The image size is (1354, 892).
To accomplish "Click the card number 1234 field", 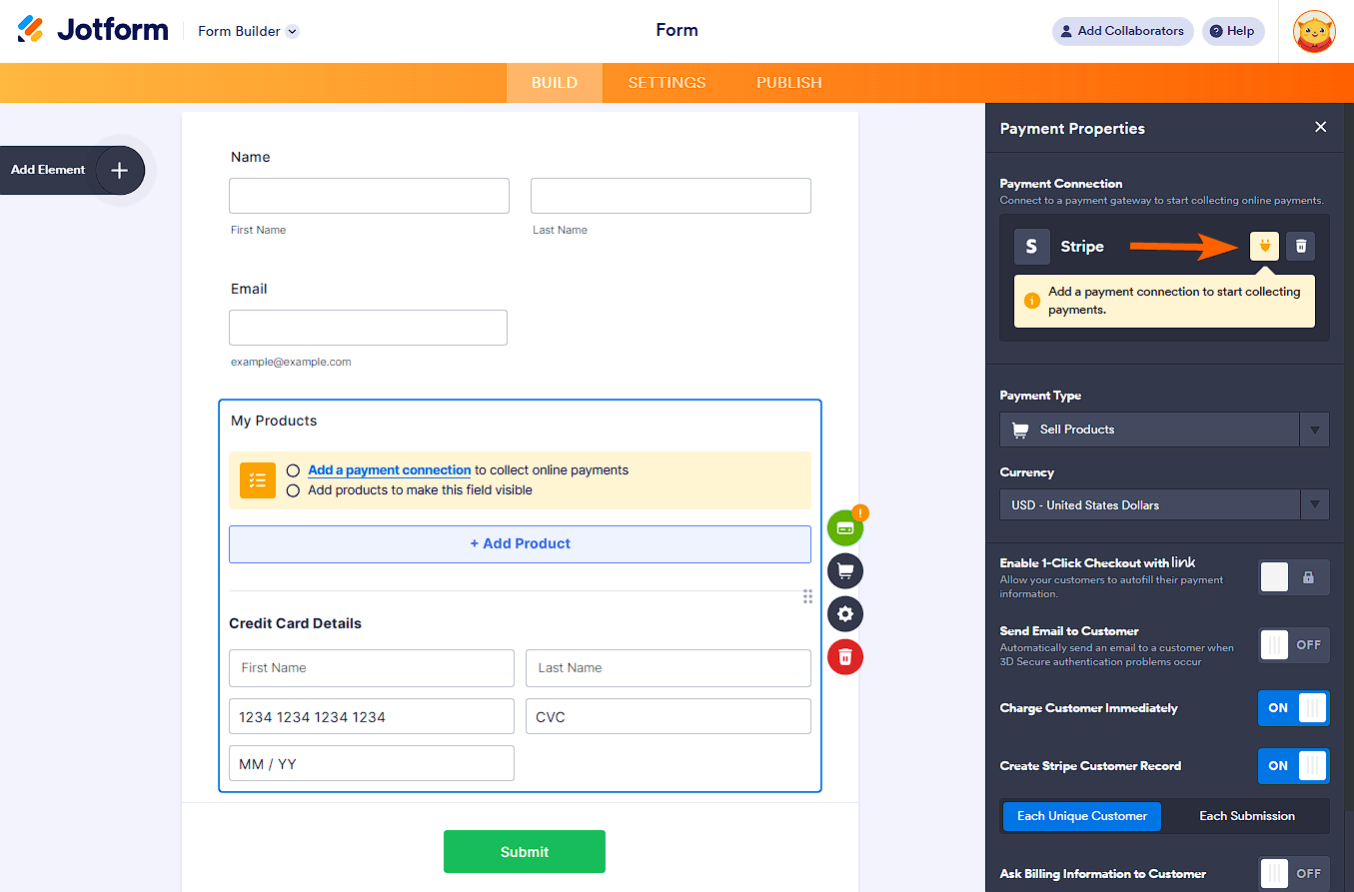I will (372, 716).
